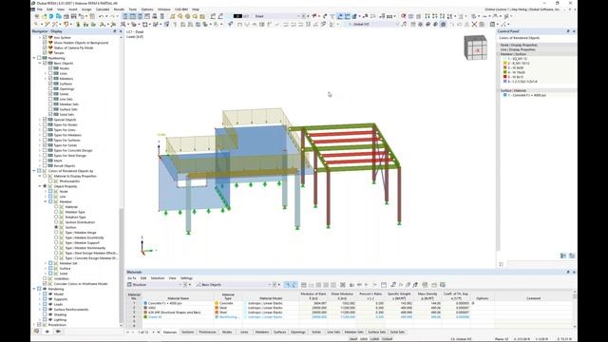The image size is (608, 342).
Task: Click the second highlighted panel toggle in toolbar
Action: 133,16
